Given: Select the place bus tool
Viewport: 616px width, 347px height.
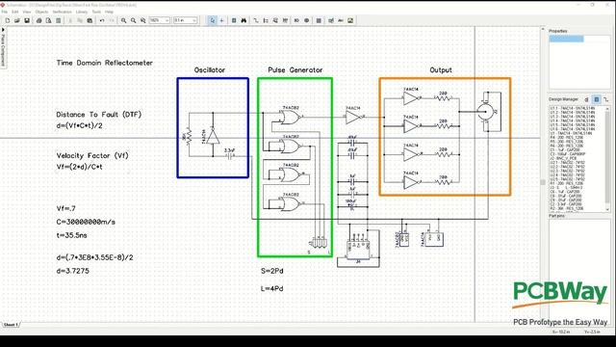Looking at the screenshot, I should click(266, 20).
